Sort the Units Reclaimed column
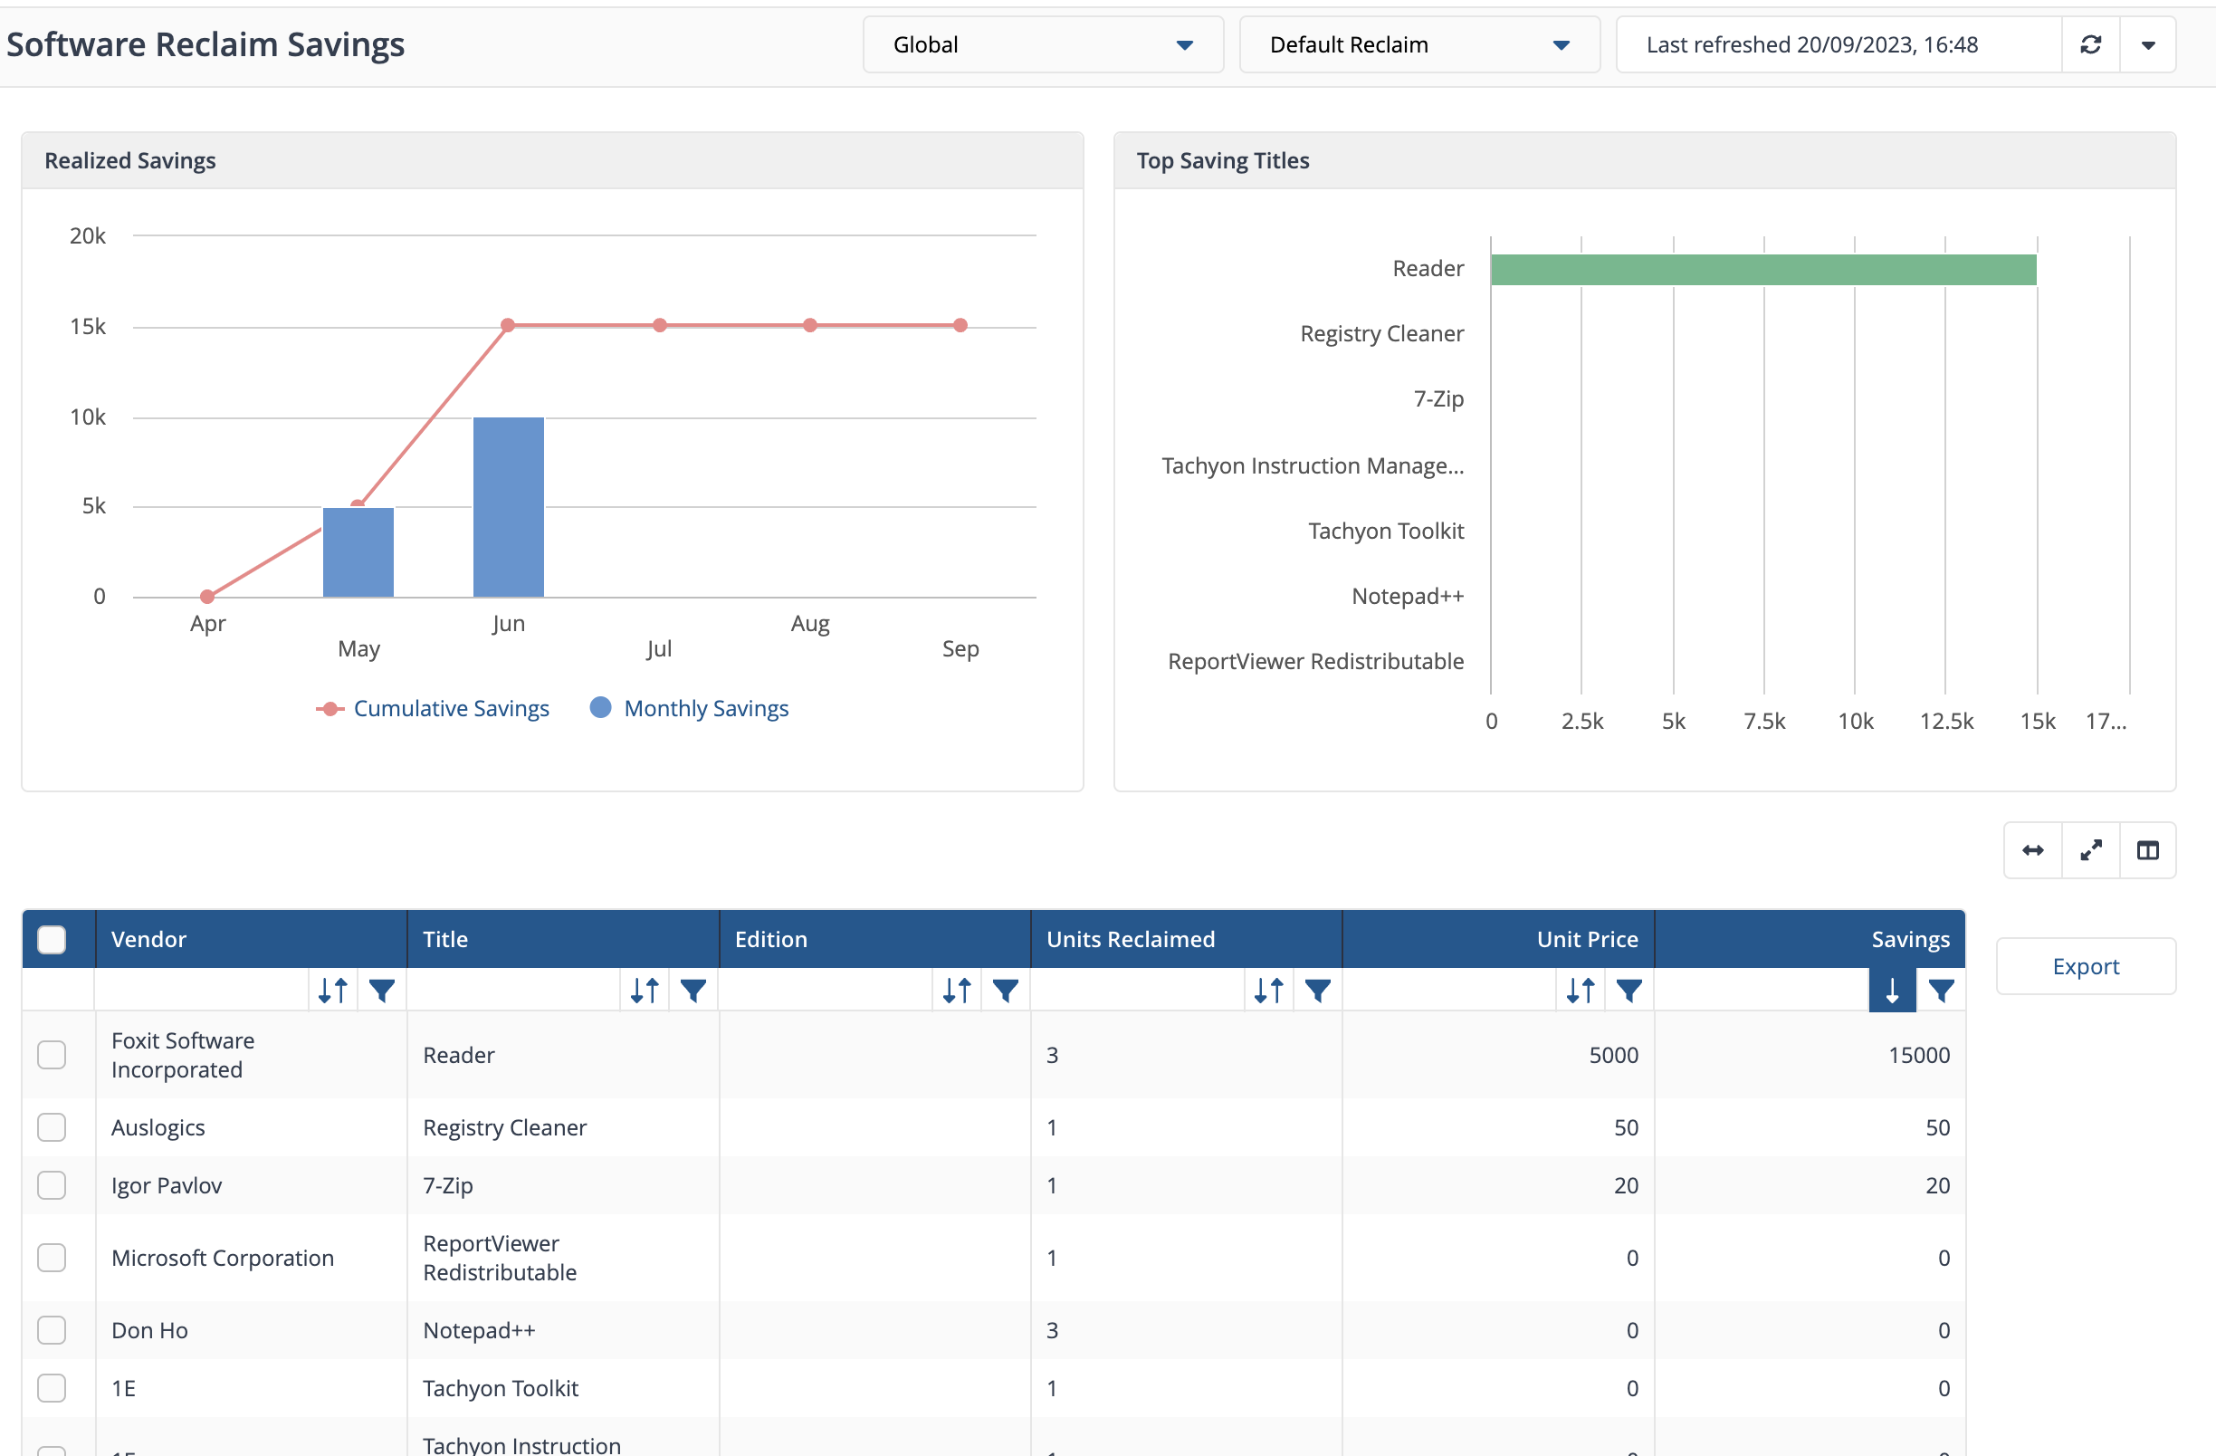This screenshot has width=2216, height=1456. pos(1268,990)
